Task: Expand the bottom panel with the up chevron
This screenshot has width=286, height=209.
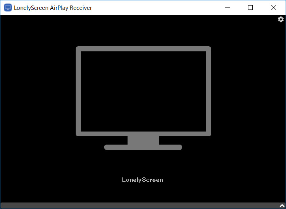Action: pyautogui.click(x=281, y=206)
